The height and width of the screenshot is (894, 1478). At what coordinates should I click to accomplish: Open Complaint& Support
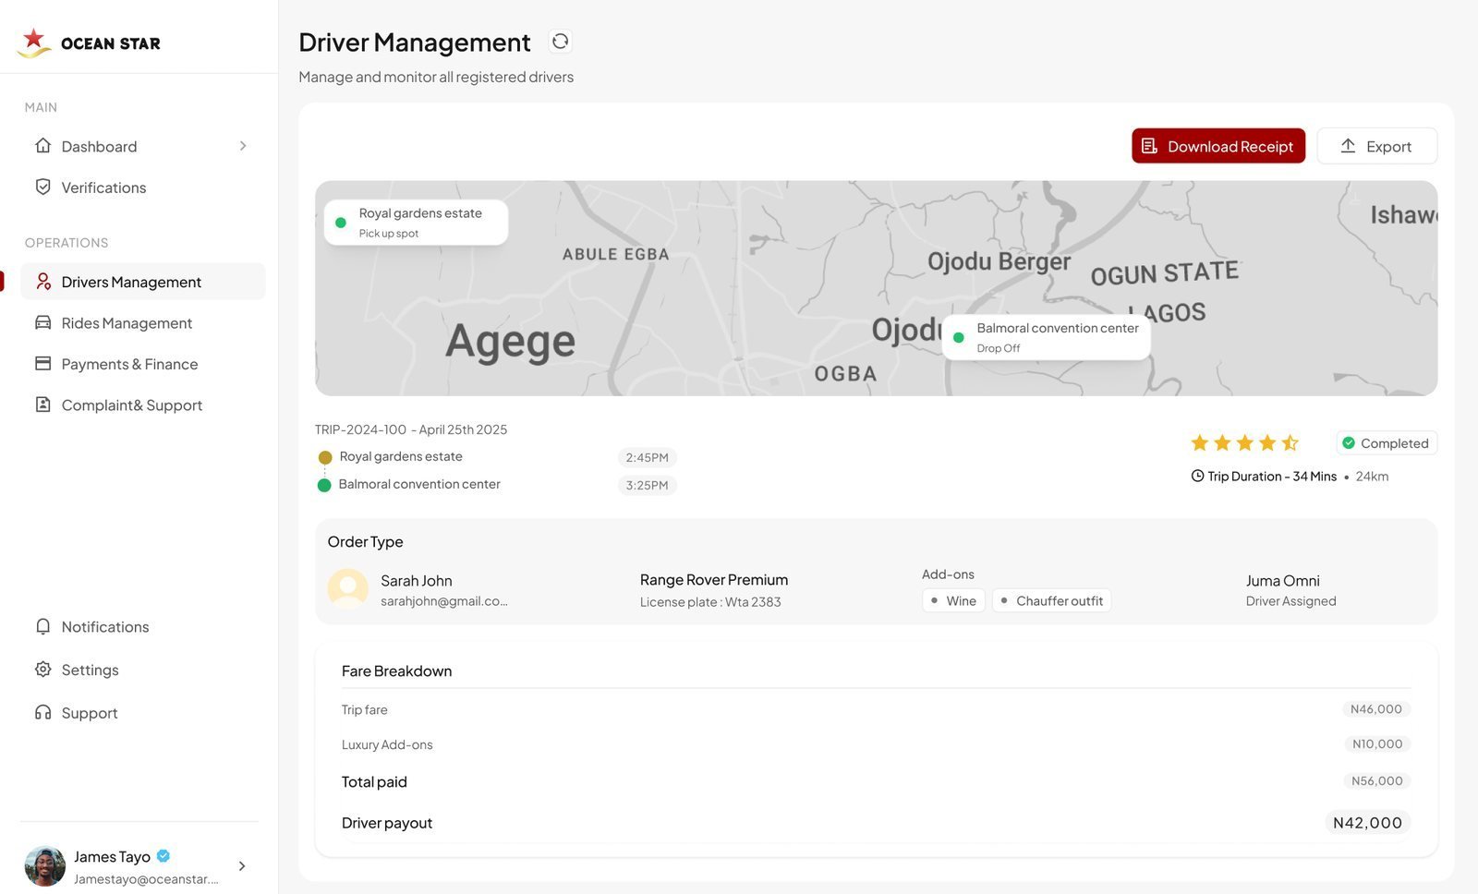click(142, 405)
